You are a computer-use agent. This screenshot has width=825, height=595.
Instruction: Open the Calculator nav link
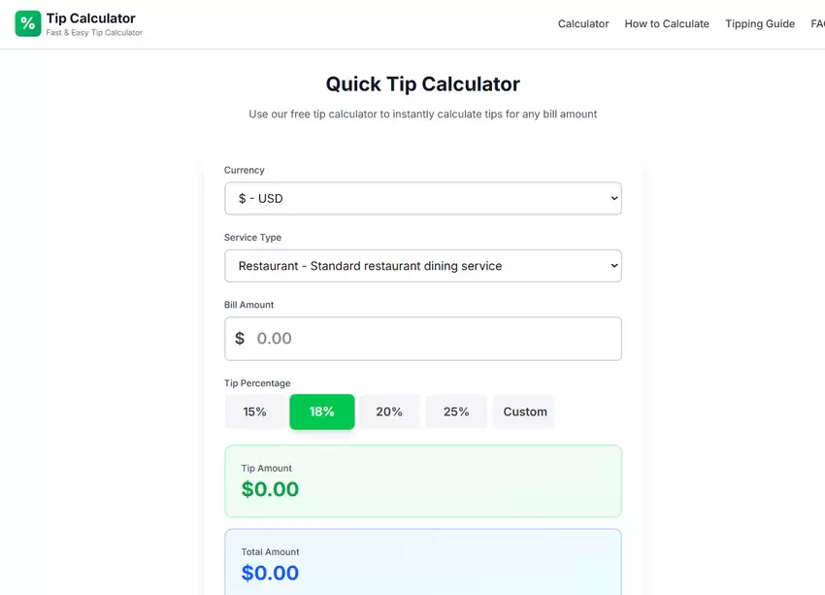click(583, 23)
